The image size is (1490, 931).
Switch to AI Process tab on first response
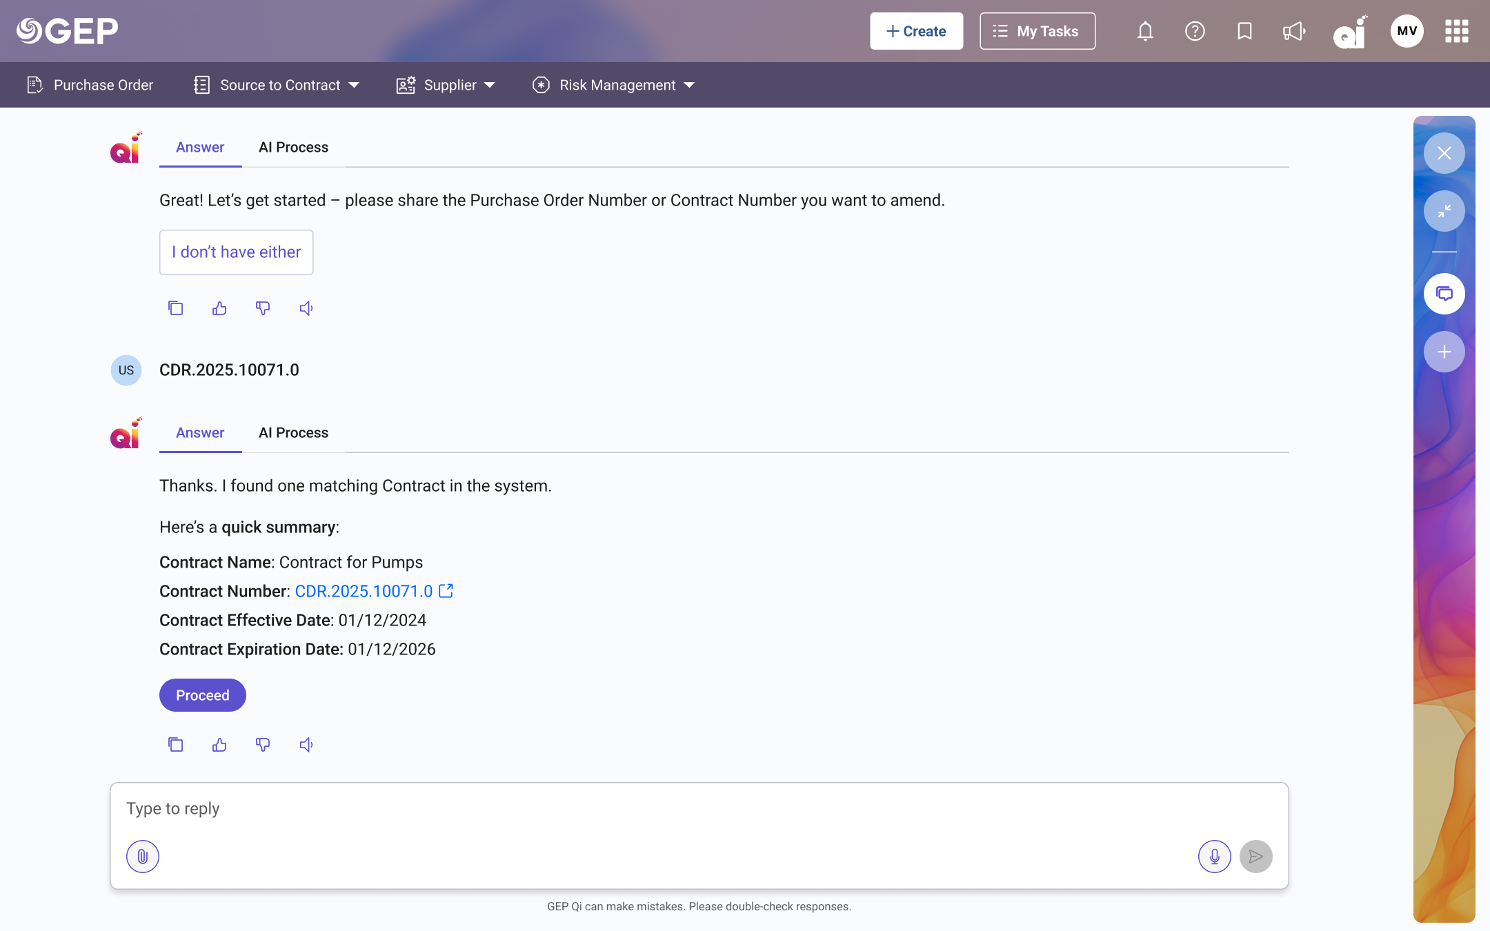tap(294, 147)
